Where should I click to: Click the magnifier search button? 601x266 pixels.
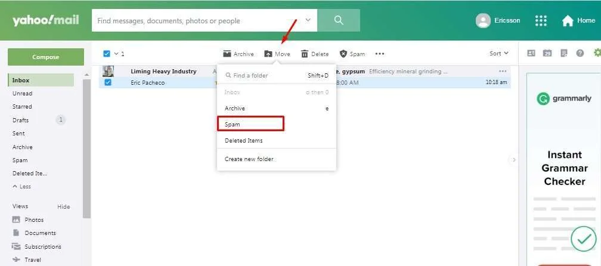click(339, 20)
